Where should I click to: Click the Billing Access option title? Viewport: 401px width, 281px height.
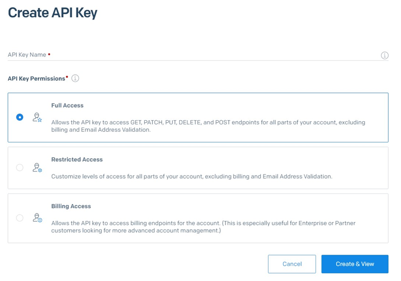(x=71, y=206)
